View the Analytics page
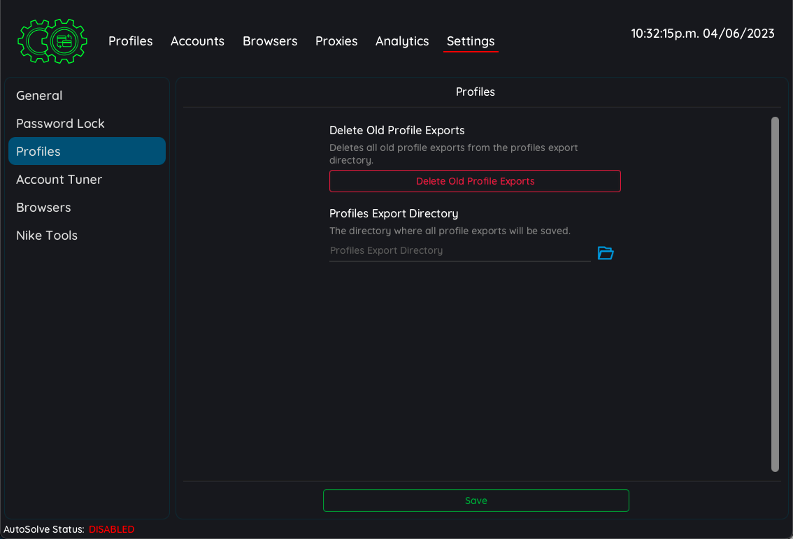This screenshot has height=539, width=793. (402, 41)
